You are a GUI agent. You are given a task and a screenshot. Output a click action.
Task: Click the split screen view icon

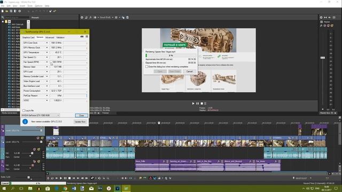pyautogui.click(x=95, y=18)
